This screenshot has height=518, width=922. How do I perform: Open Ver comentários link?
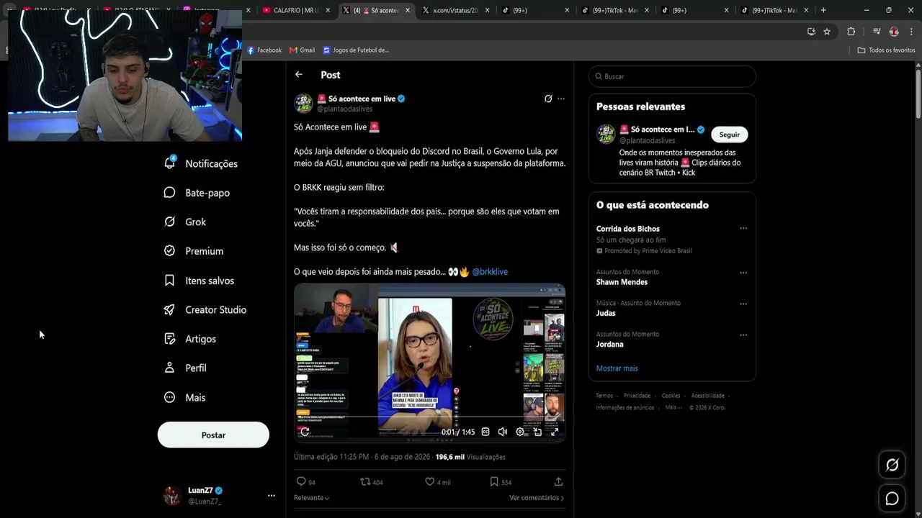[x=537, y=498]
